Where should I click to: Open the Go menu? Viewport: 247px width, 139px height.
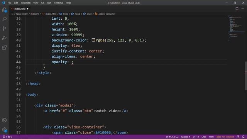tap(43, 3)
